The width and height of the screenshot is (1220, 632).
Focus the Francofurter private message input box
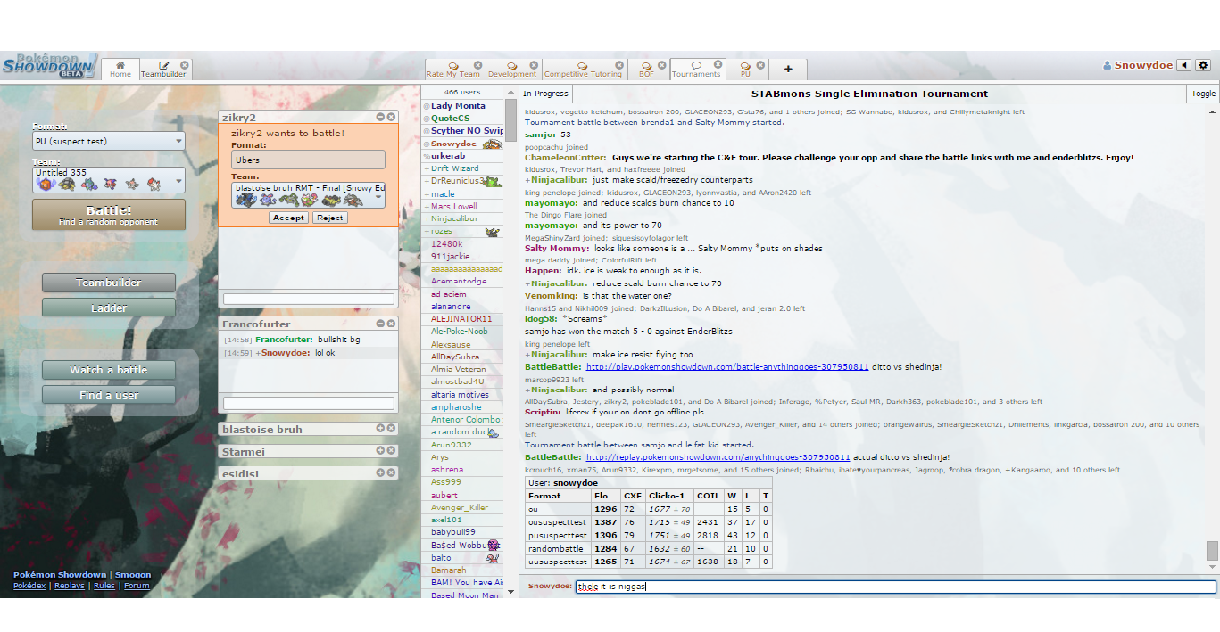point(308,404)
